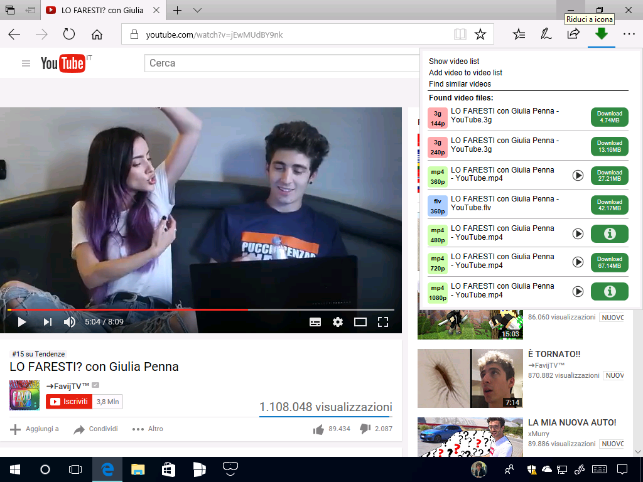Image resolution: width=643 pixels, height=482 pixels.
Task: Toggle video subtitles
Action: click(315, 322)
